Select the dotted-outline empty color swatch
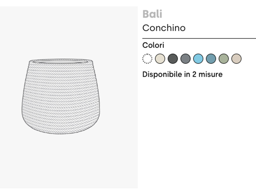 (147, 59)
